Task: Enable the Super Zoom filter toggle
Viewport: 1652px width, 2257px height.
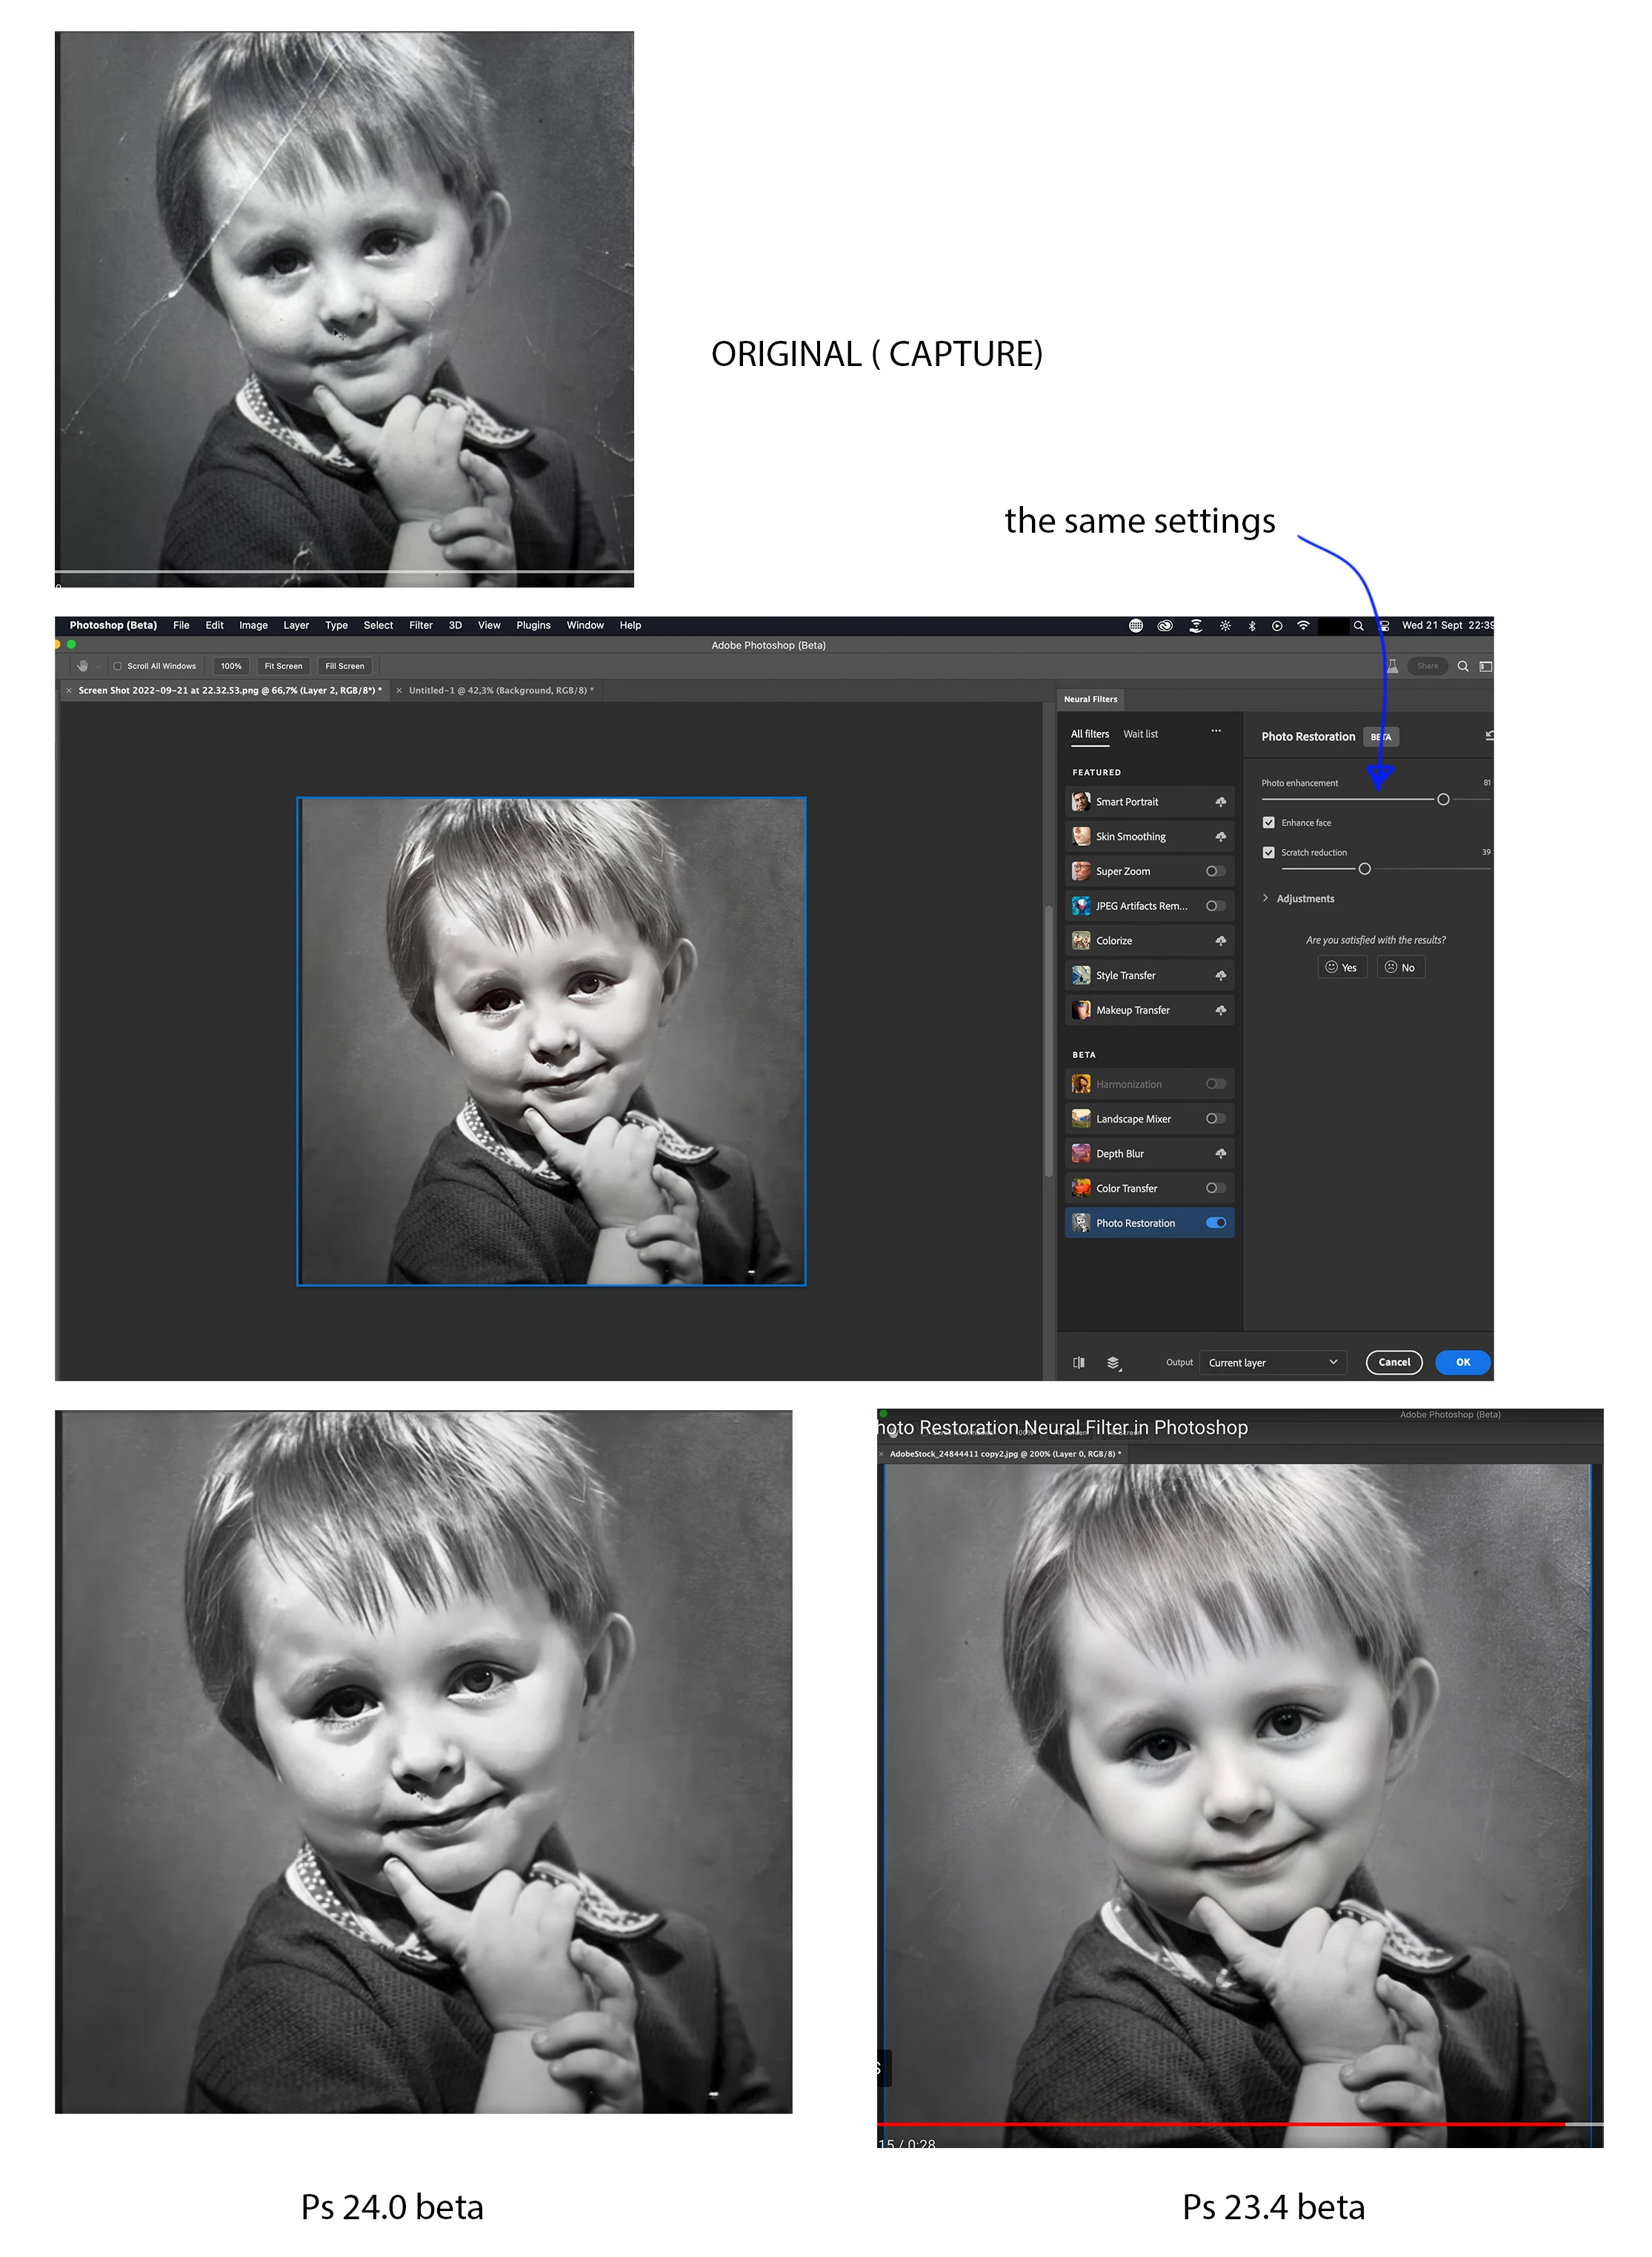Action: (x=1215, y=871)
